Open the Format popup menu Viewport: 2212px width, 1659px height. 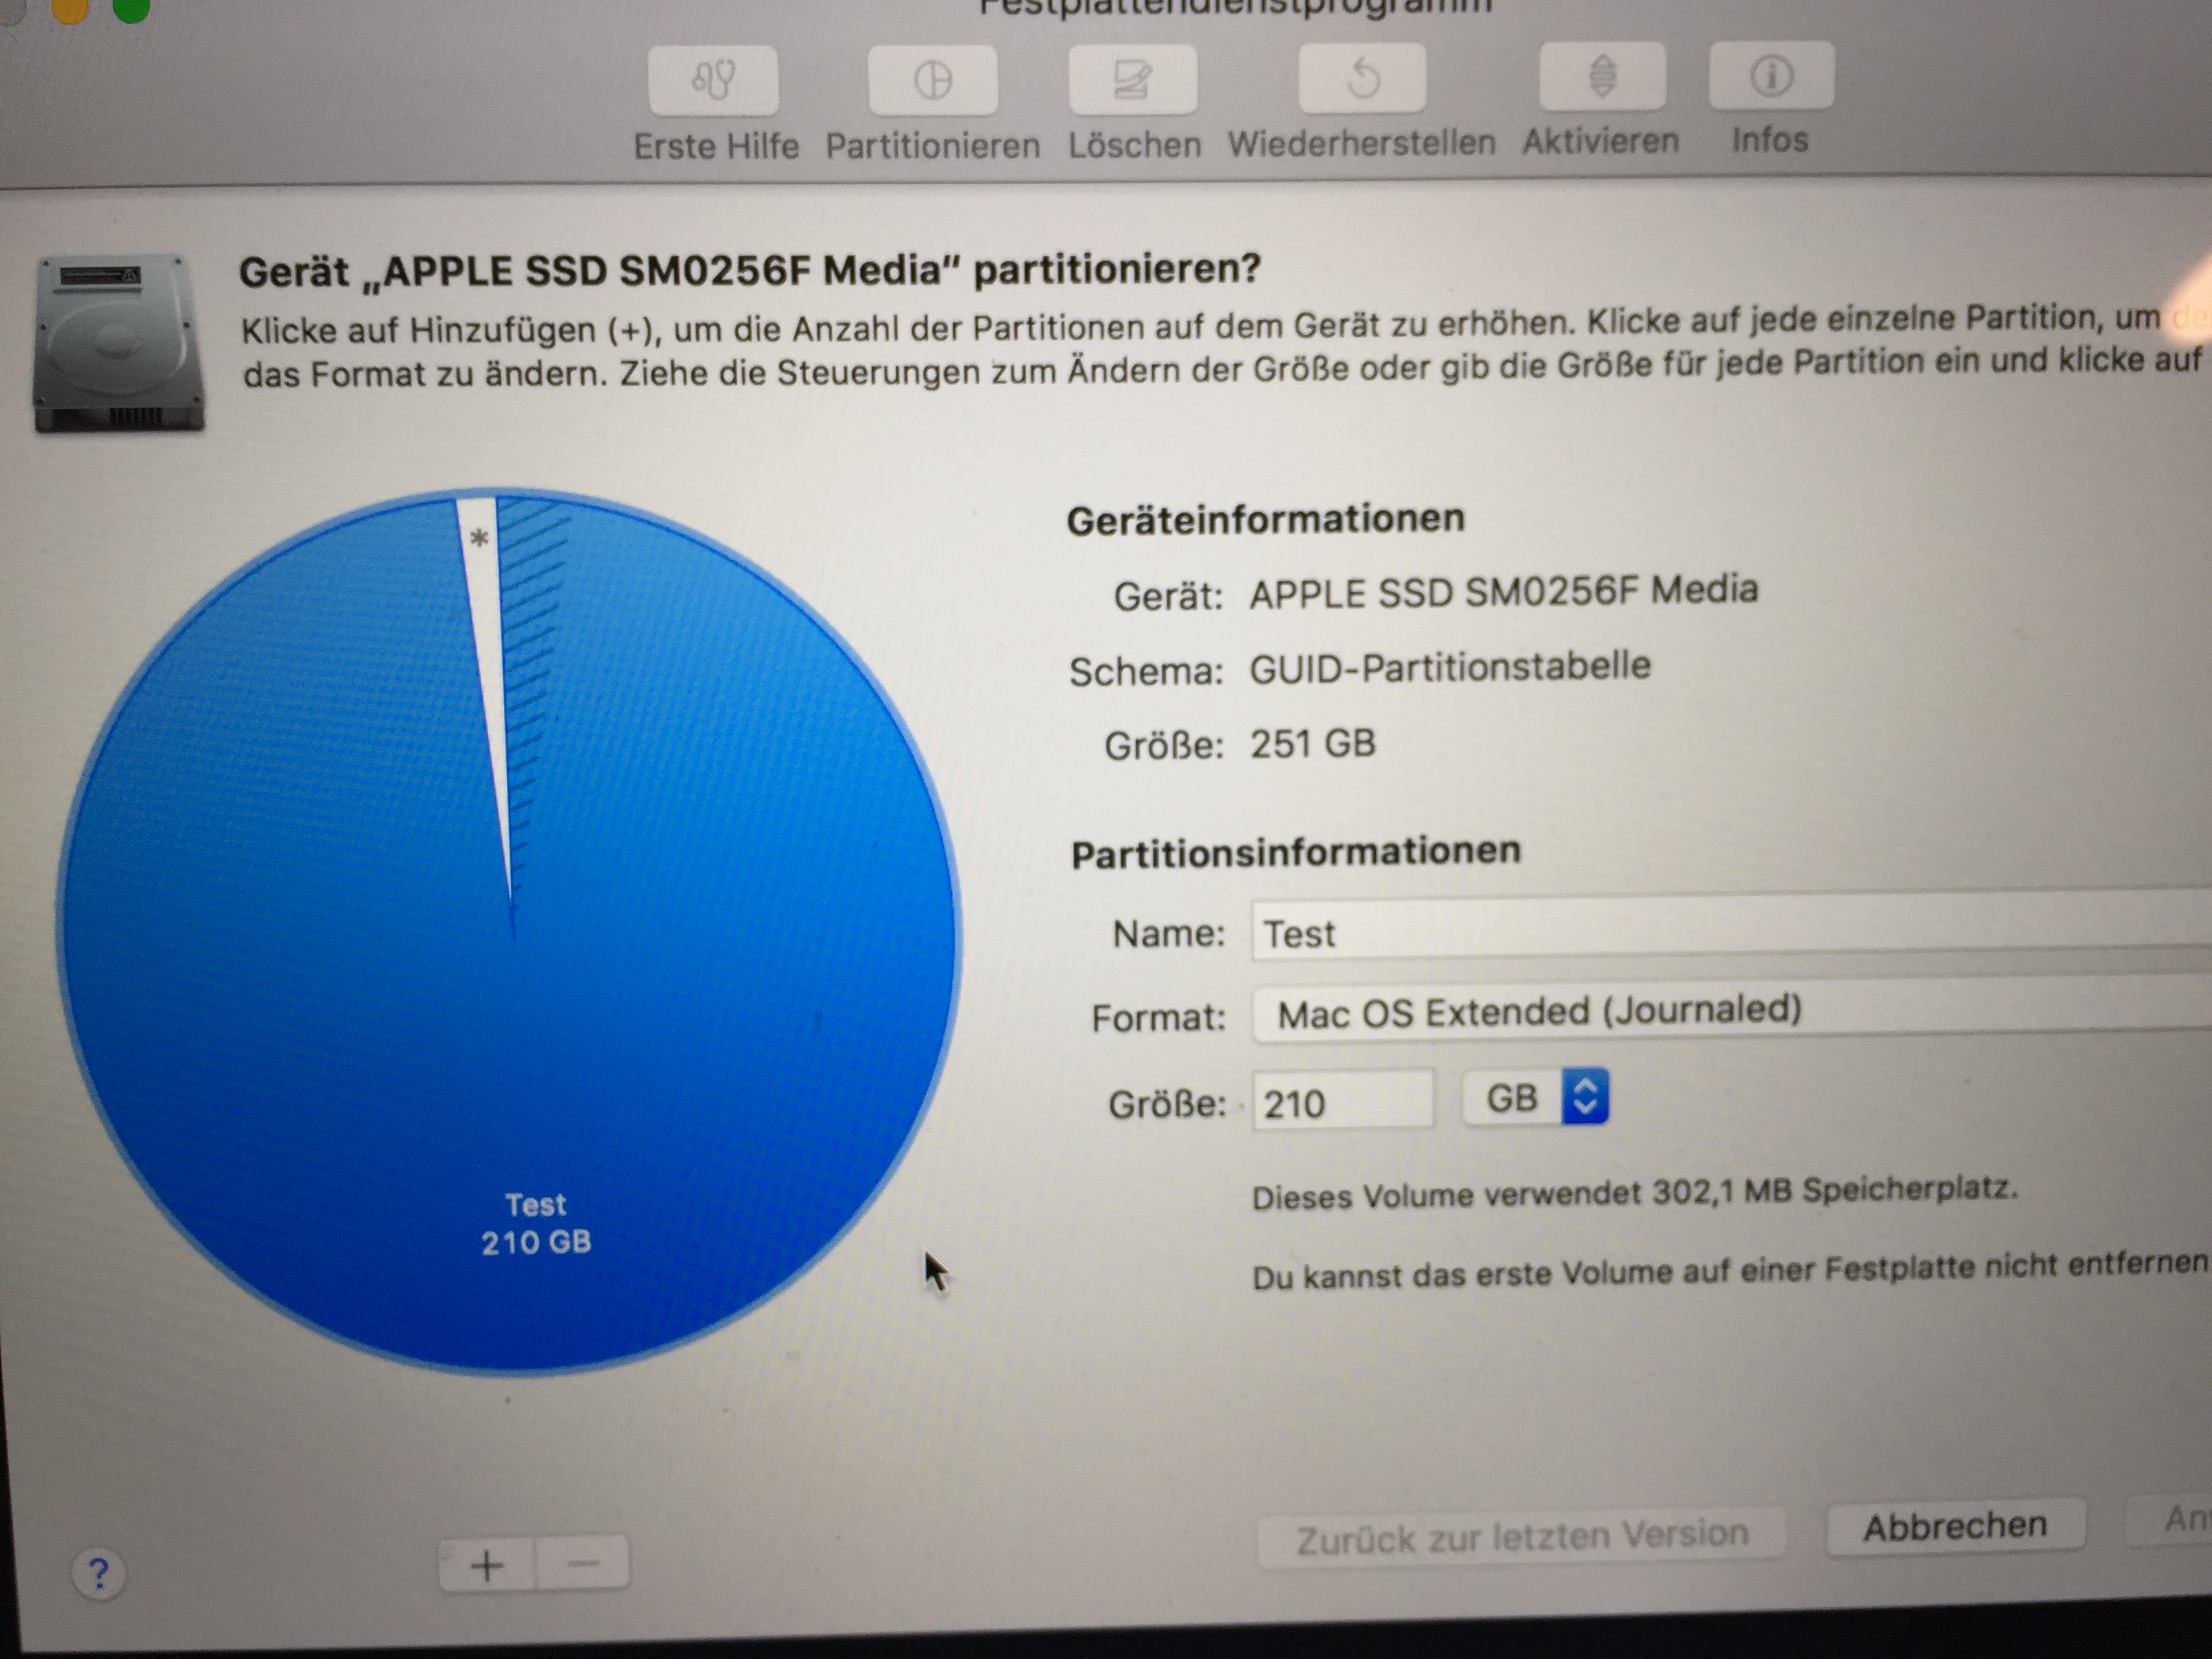click(x=1730, y=1012)
